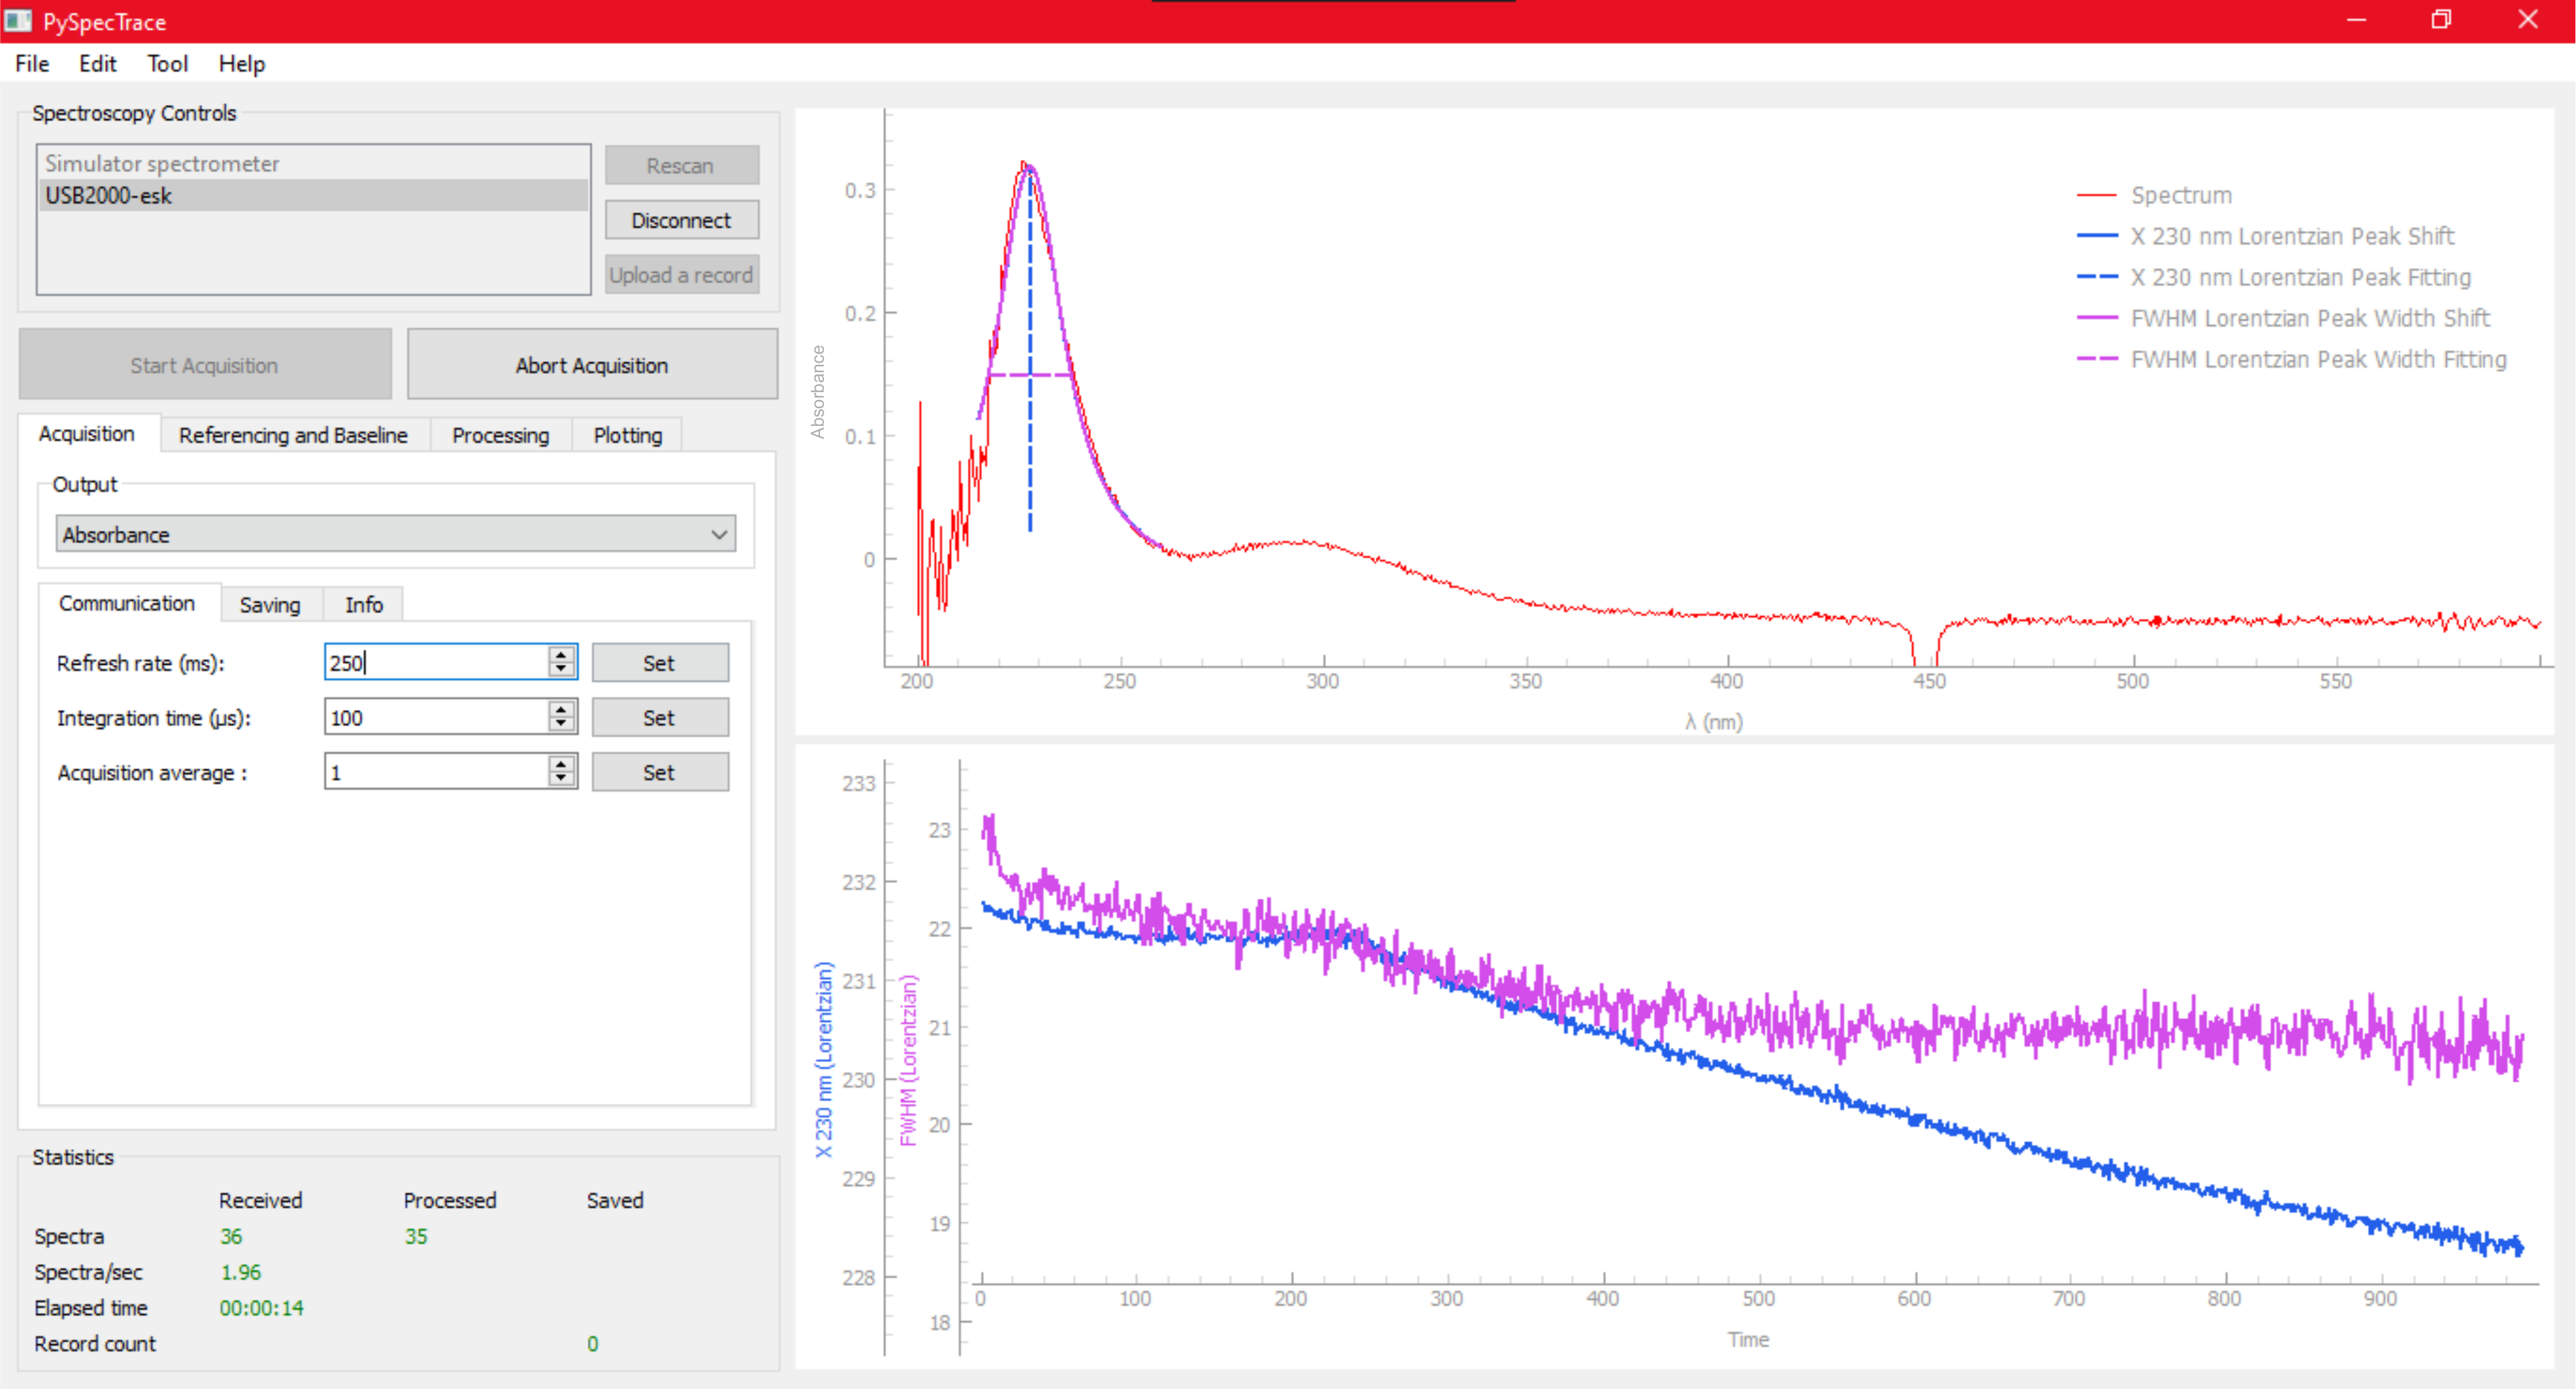This screenshot has height=1389, width=2576.
Task: Click the Spectra/sec value 1.96
Action: [241, 1272]
